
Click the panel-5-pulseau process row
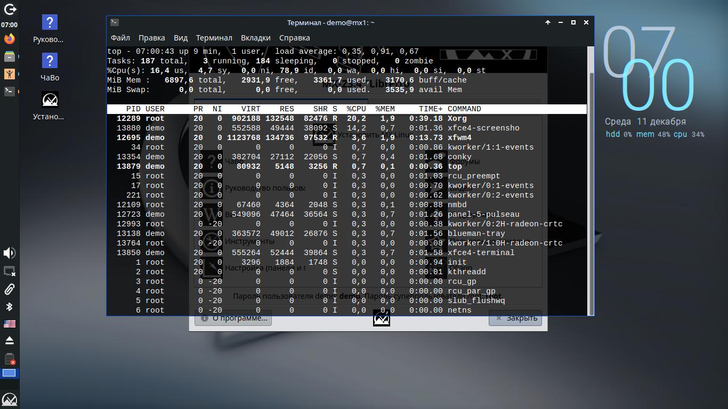click(347, 214)
